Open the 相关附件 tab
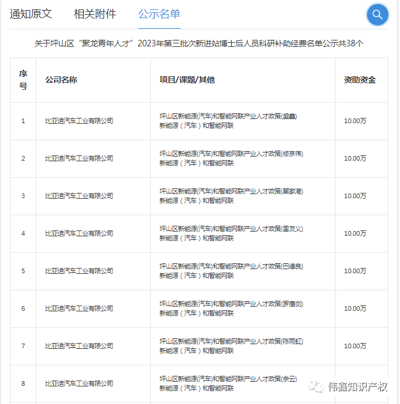The image size is (400, 404). coord(95,14)
